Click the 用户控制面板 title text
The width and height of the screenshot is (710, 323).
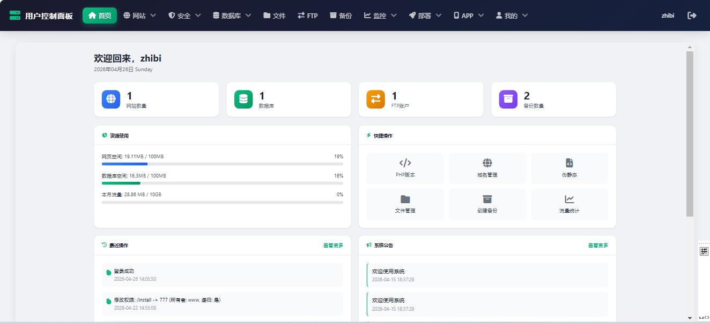coord(49,16)
